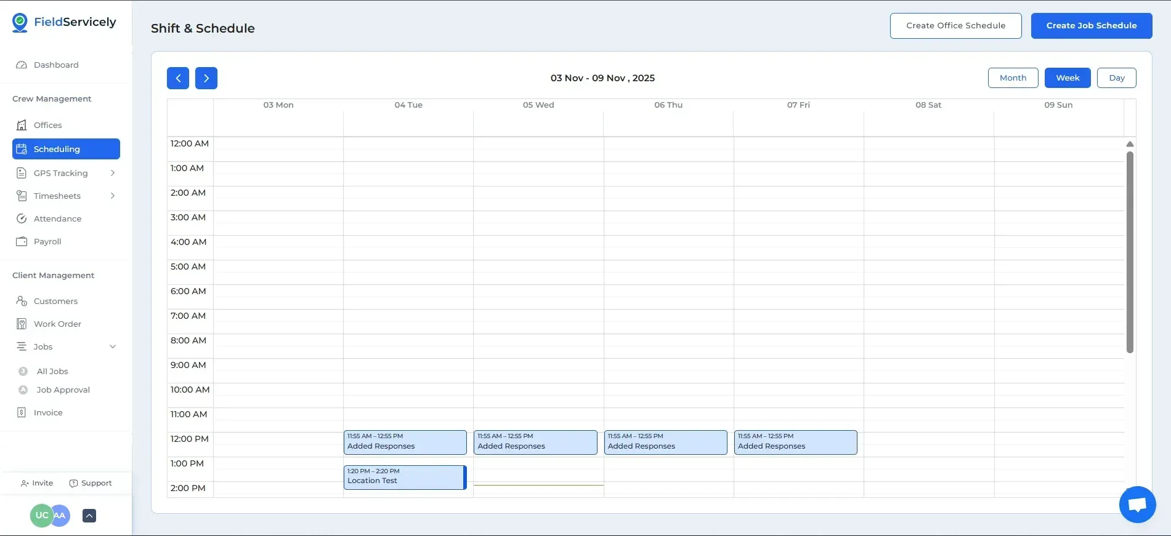Open Payroll using its wallet icon

pyautogui.click(x=22, y=241)
